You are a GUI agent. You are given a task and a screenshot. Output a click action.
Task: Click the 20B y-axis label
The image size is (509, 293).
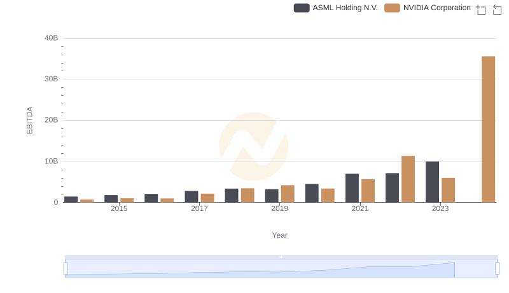tap(52, 120)
